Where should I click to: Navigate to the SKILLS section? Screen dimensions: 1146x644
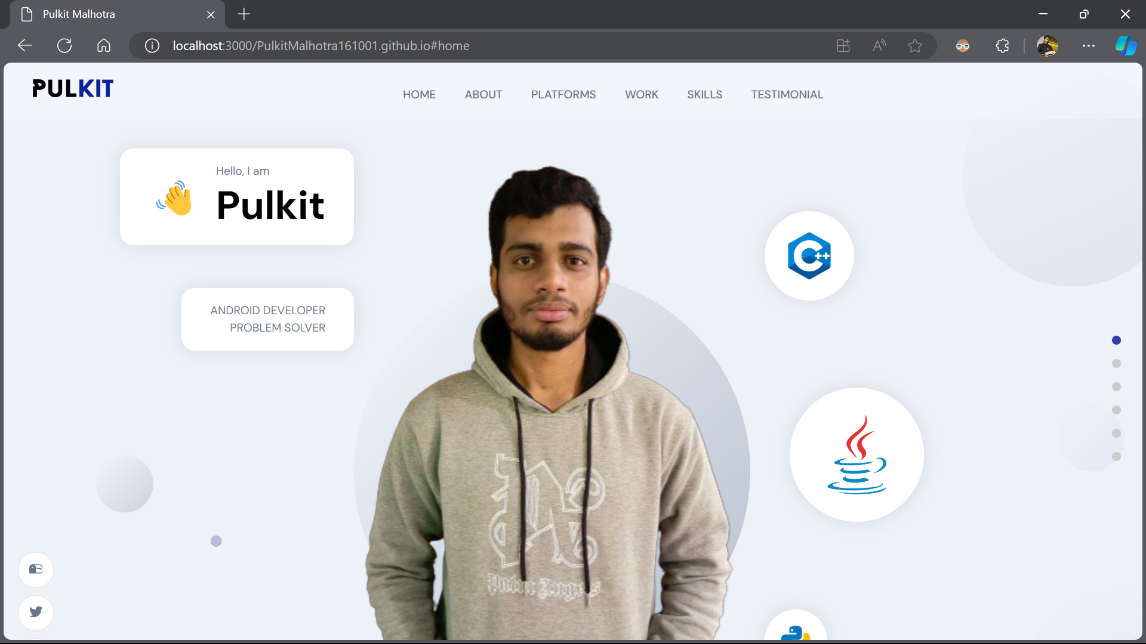704,95
